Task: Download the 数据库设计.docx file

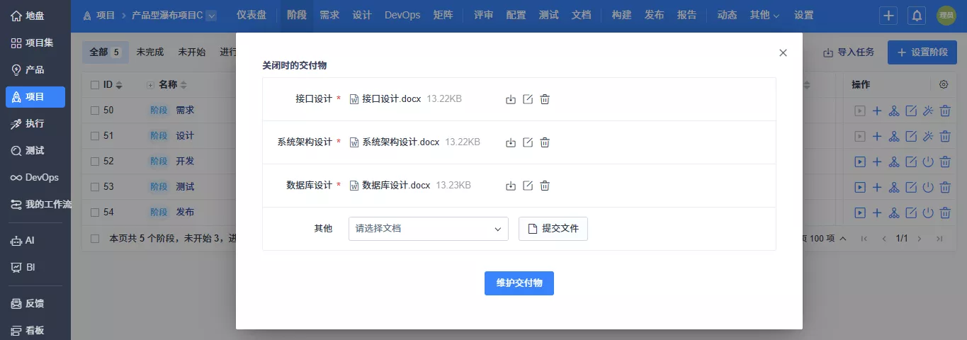Action: (511, 186)
